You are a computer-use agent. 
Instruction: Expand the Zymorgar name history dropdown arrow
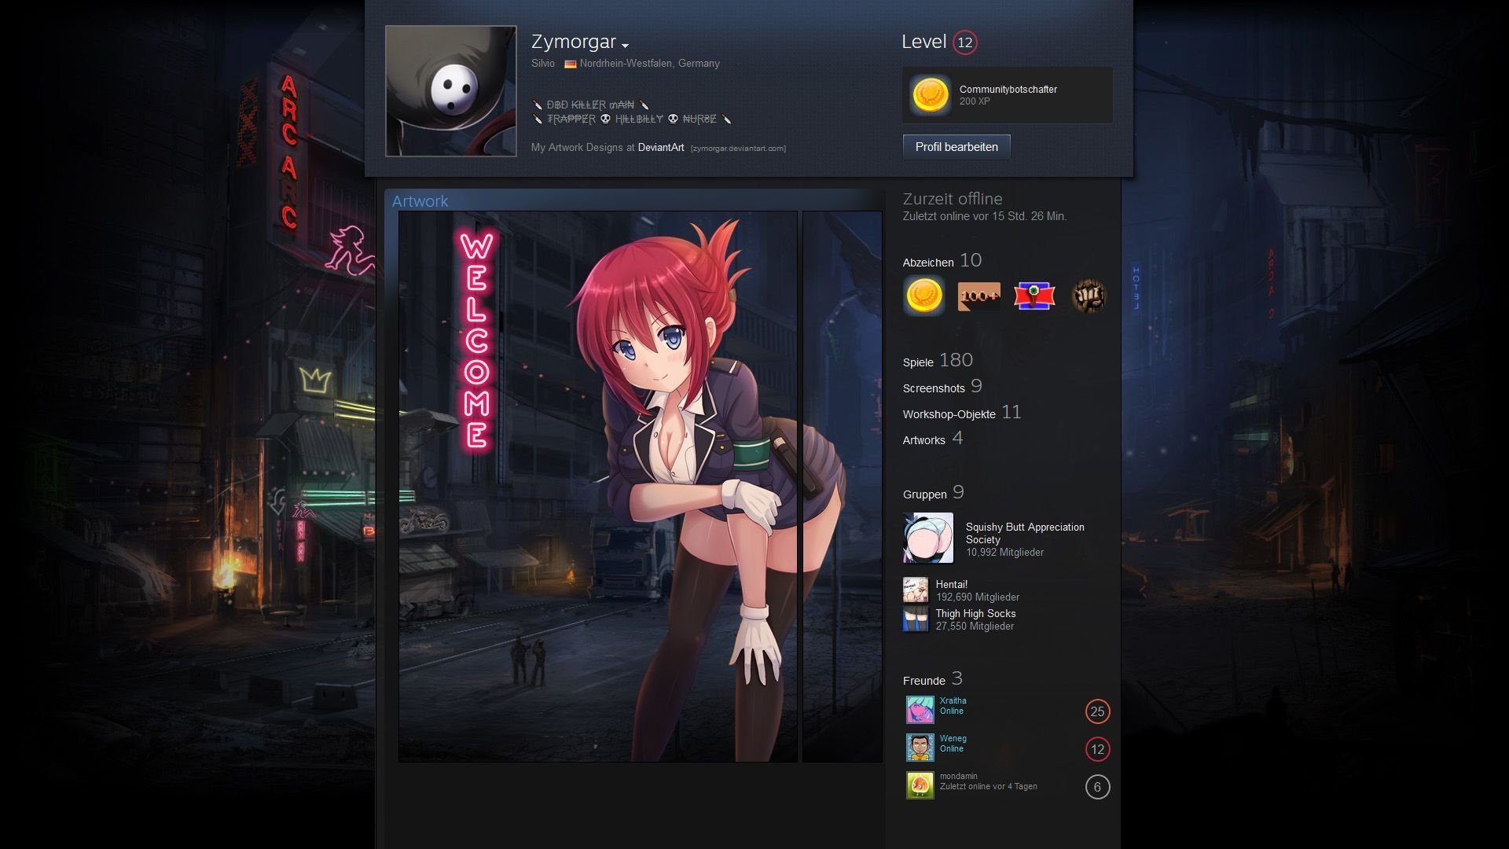pos(625,46)
